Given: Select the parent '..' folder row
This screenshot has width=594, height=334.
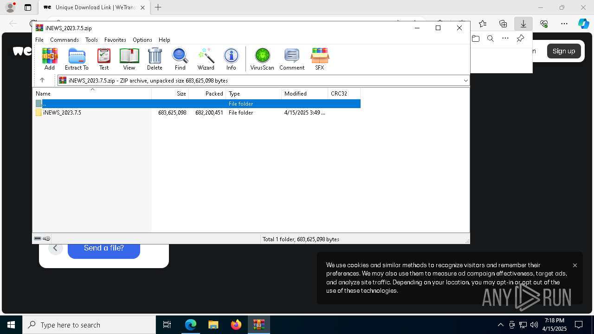Looking at the screenshot, I should pyautogui.click(x=198, y=104).
